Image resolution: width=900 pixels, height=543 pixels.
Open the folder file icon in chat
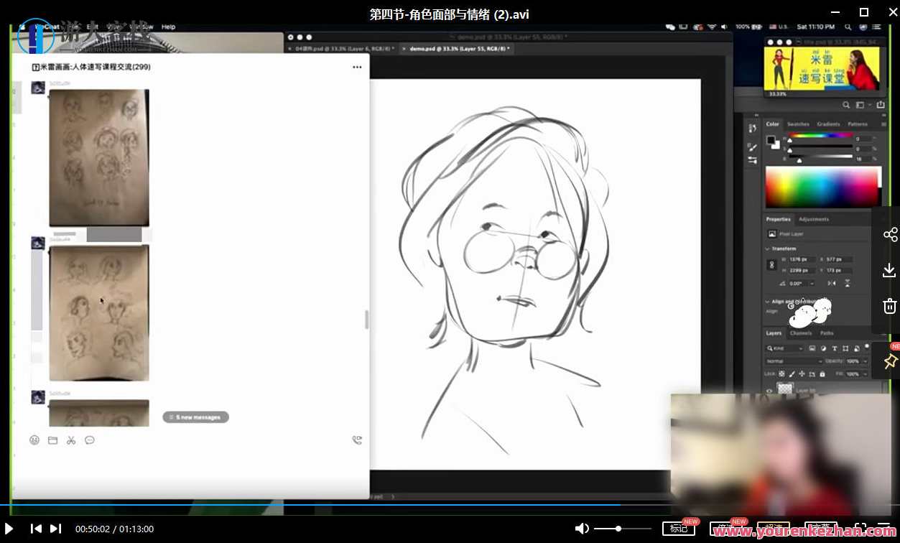52,440
